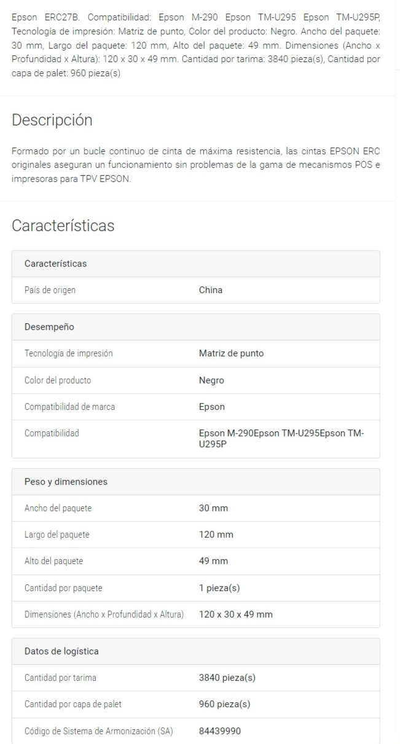Click the Características table header
Viewport: 400px width, 744px height.
[196, 264]
